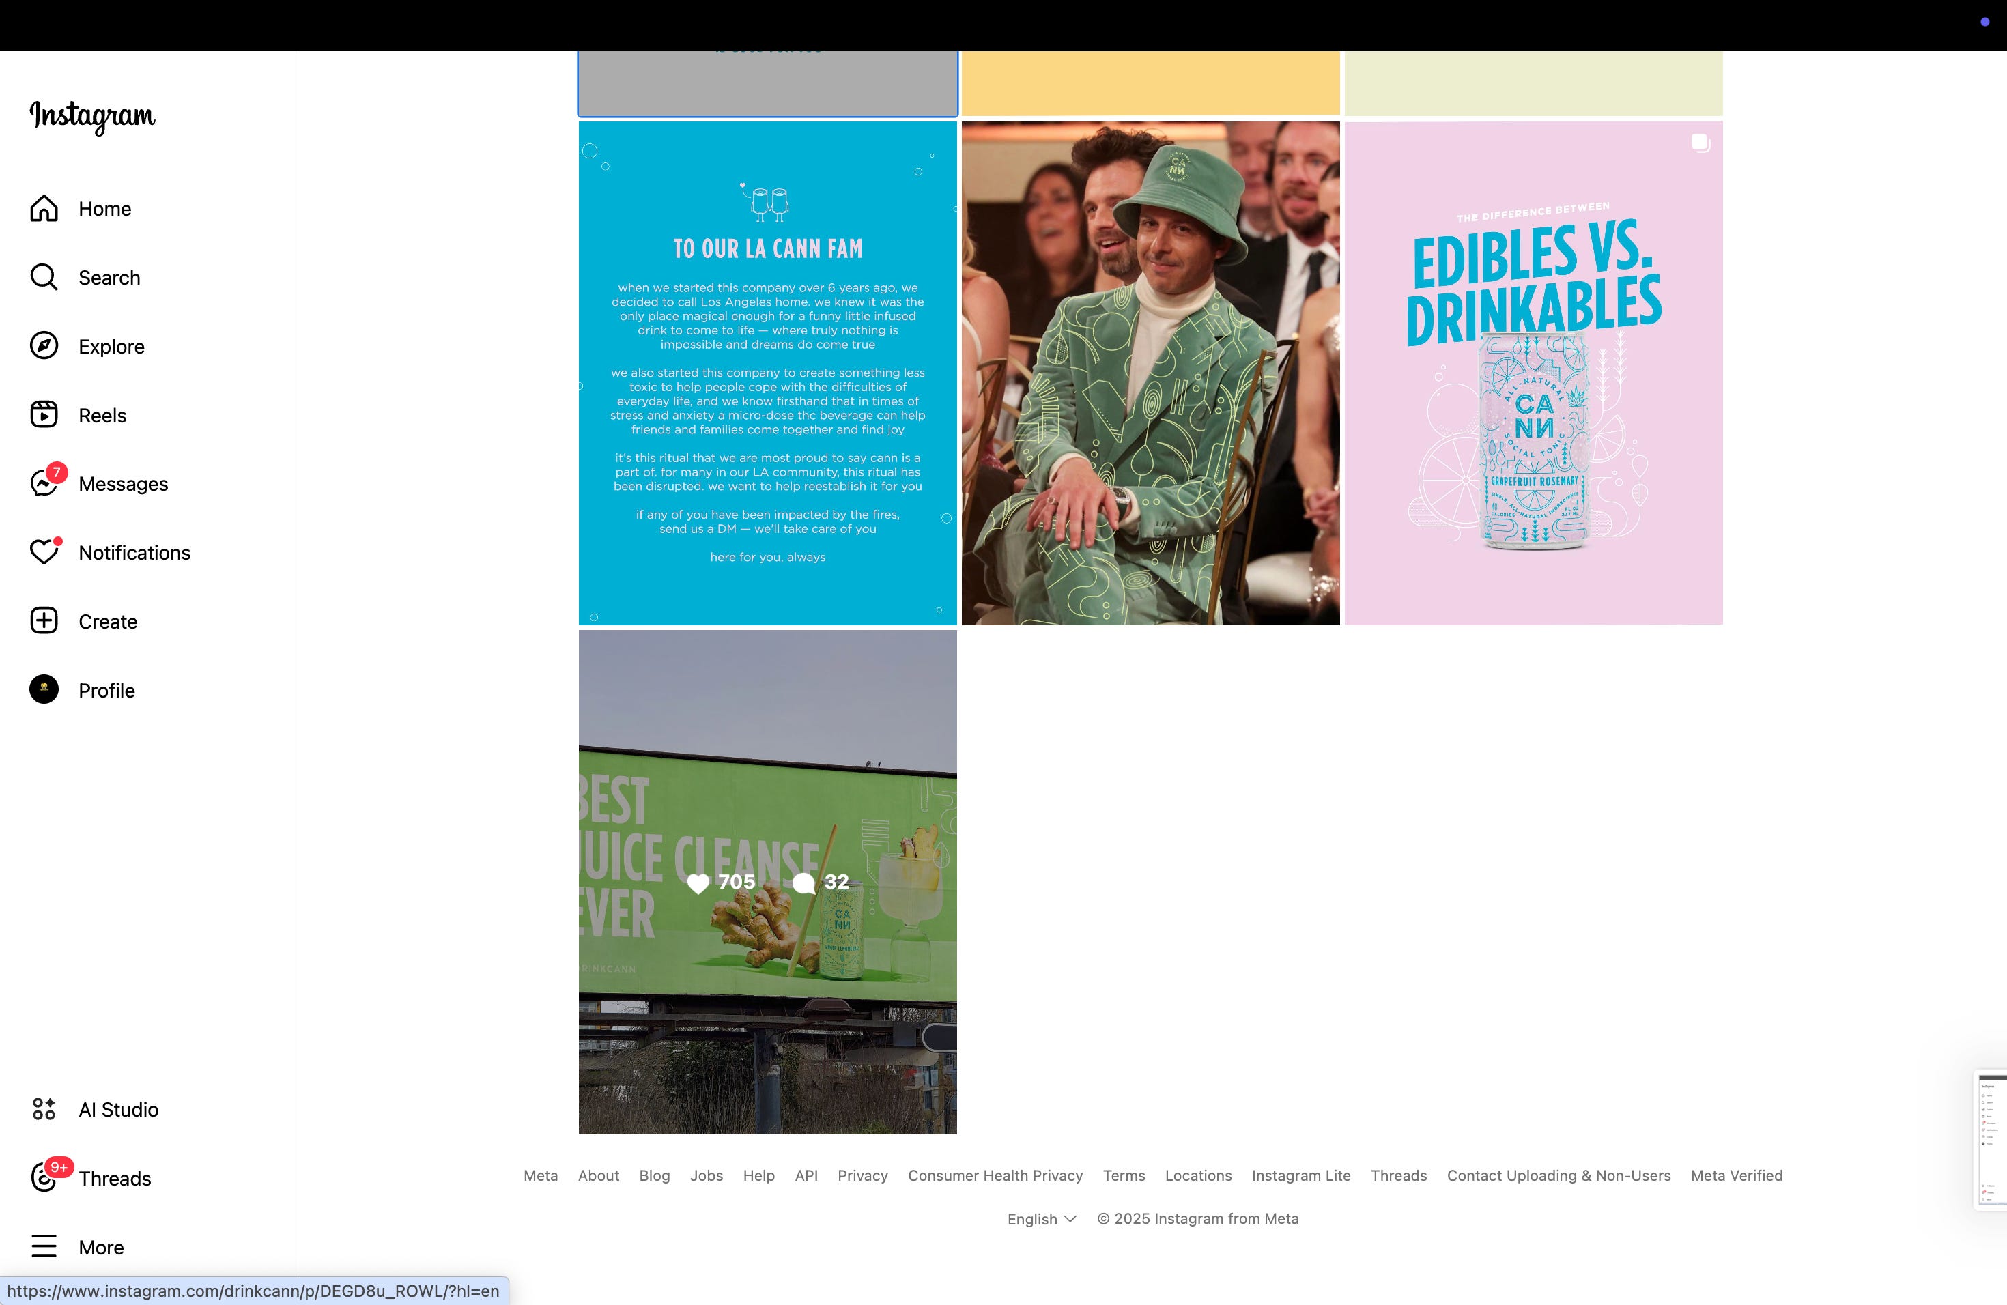The height and width of the screenshot is (1305, 2007).
Task: Click the Instagram logo
Action: tap(93, 115)
